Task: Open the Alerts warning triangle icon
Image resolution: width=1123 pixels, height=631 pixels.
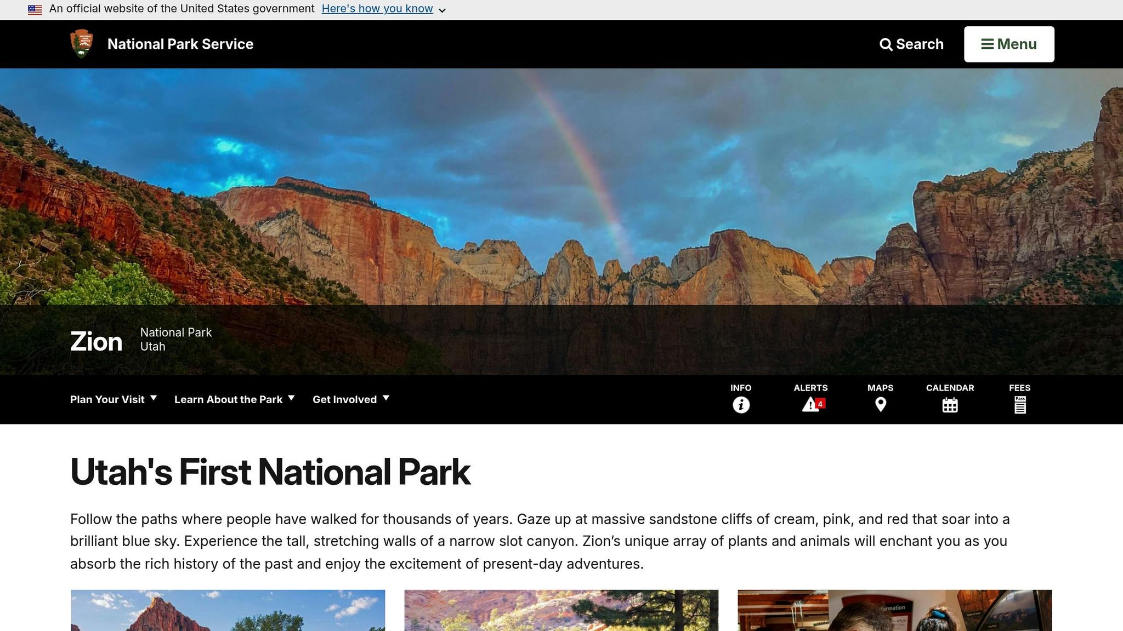Action: [810, 405]
